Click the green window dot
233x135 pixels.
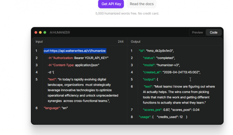[x=45, y=32]
